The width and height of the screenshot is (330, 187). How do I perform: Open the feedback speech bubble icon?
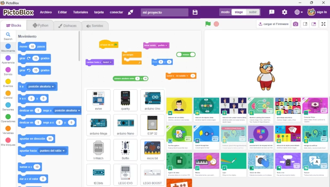point(272,12)
